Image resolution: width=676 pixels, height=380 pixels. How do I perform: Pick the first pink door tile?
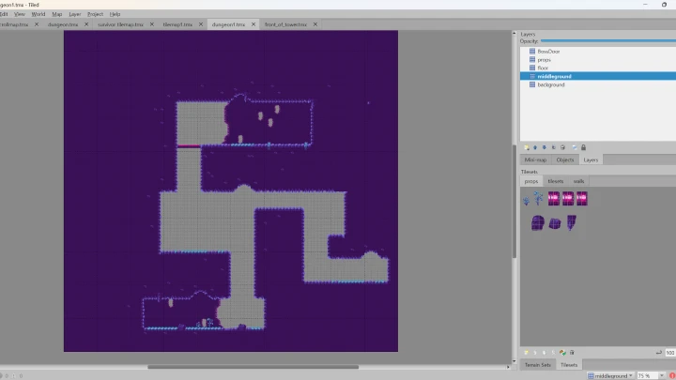pyautogui.click(x=553, y=198)
